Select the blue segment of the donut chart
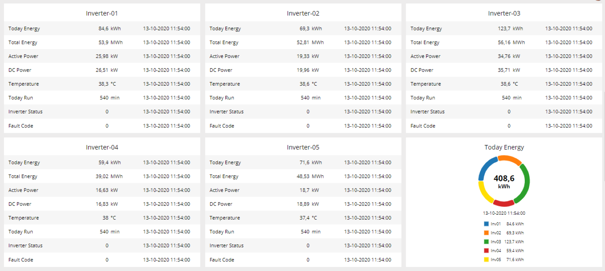 point(485,168)
